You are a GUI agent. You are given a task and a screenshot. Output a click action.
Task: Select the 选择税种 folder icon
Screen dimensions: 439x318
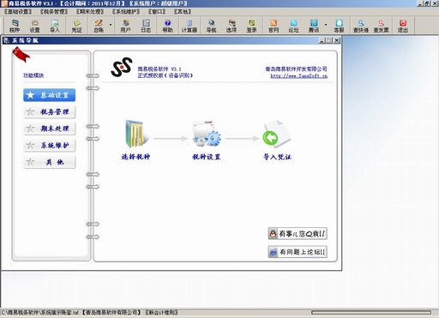(135, 135)
